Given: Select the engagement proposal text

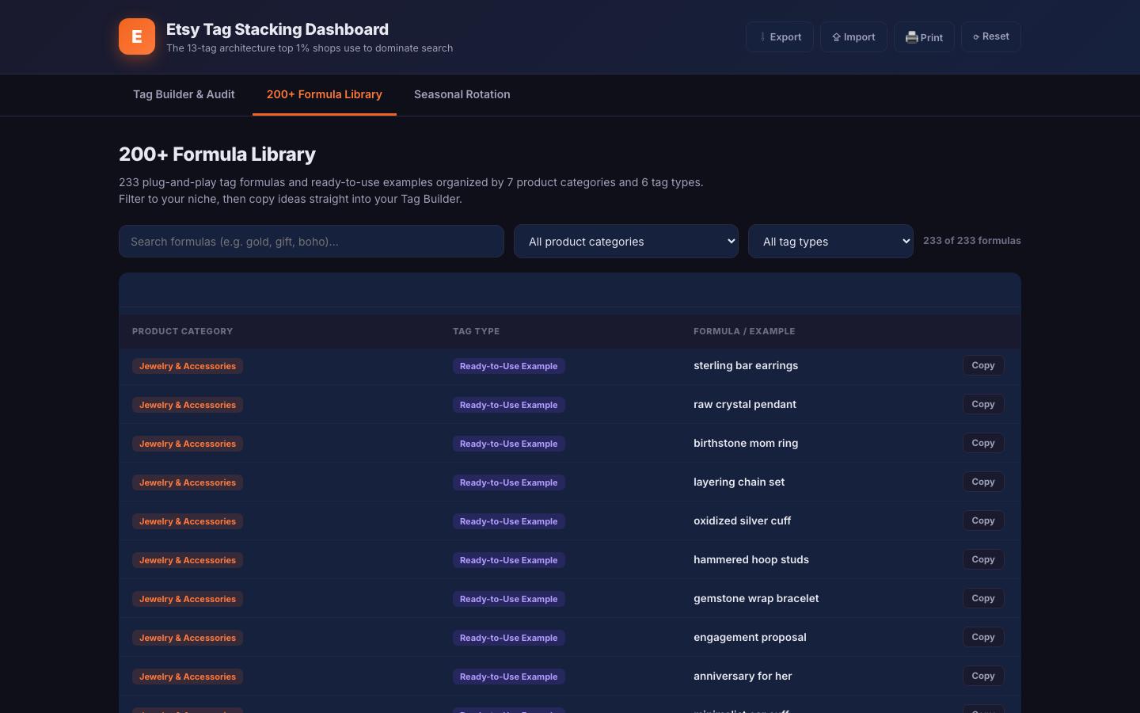Looking at the screenshot, I should click(x=750, y=637).
